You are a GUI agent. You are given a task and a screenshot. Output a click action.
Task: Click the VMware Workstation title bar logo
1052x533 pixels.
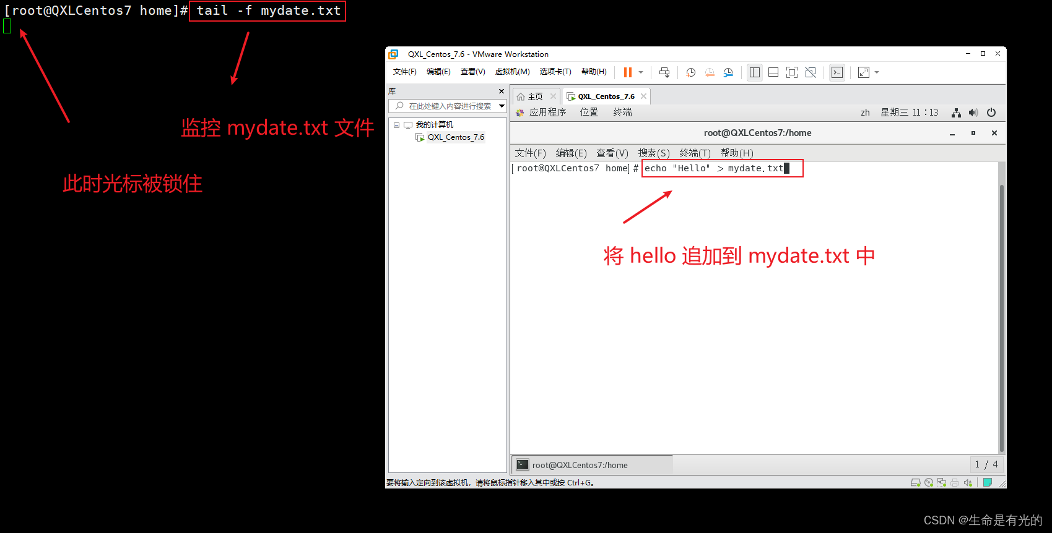393,54
